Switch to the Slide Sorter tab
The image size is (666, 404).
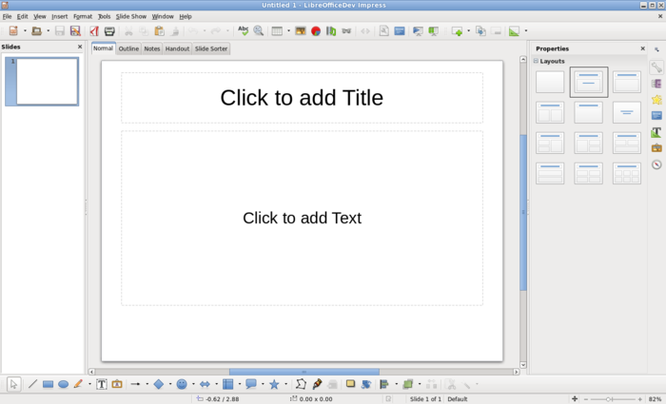211,48
